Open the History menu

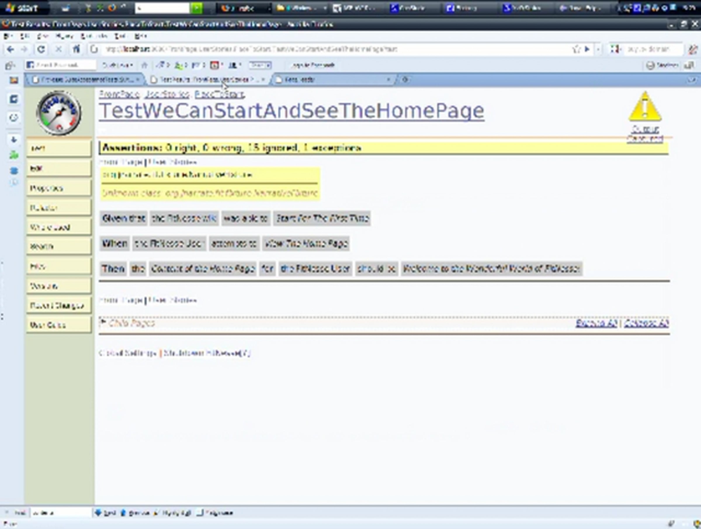click(64, 36)
